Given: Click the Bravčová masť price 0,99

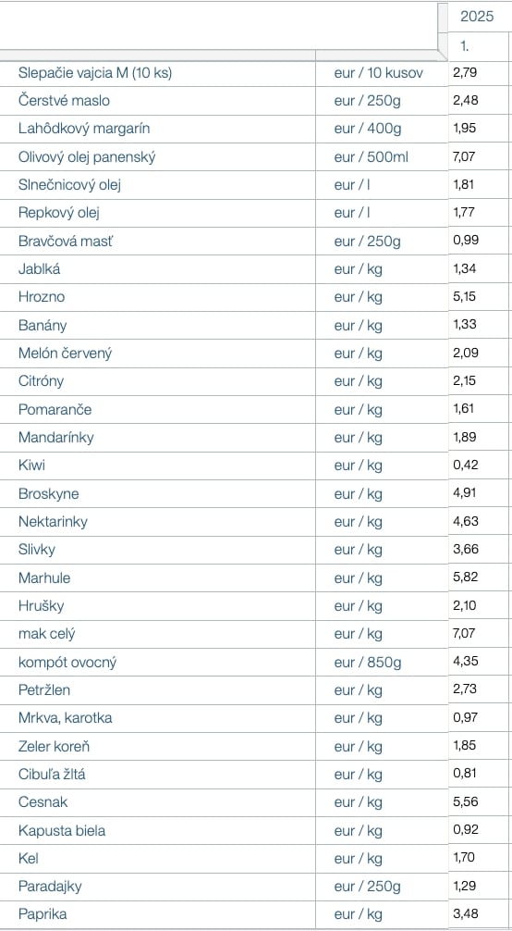Looking at the screenshot, I should click(466, 241).
